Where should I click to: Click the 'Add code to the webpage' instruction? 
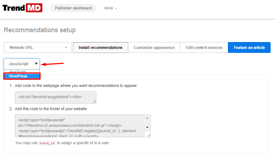click(x=76, y=85)
